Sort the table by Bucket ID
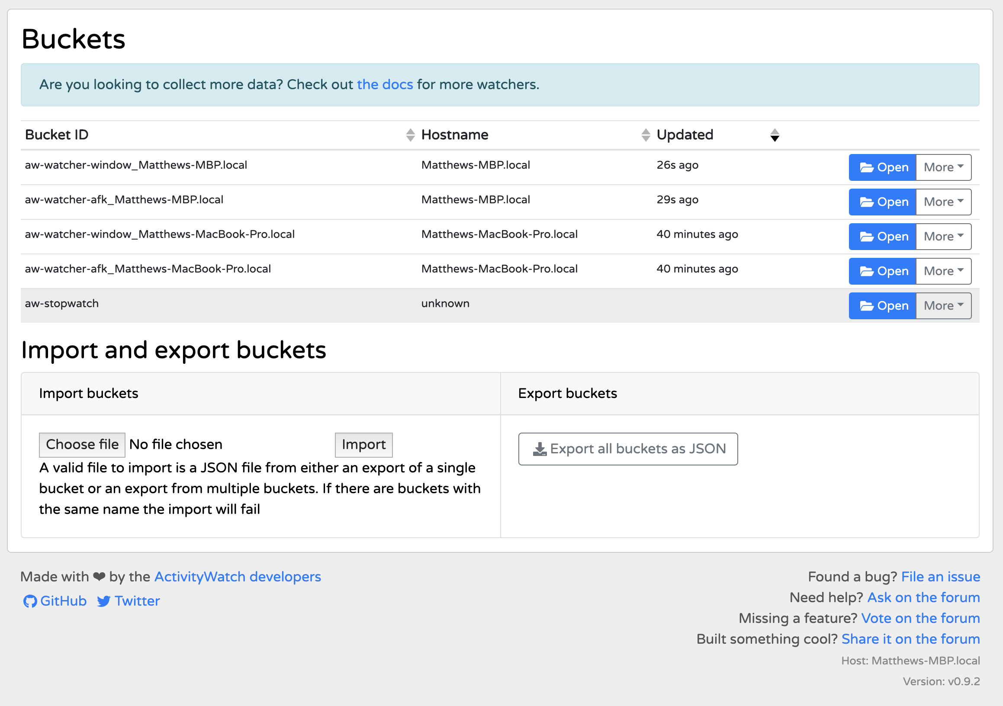The image size is (1003, 706). coord(410,135)
